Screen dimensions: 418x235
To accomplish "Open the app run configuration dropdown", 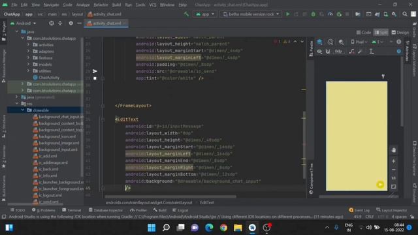I will tap(204, 14).
